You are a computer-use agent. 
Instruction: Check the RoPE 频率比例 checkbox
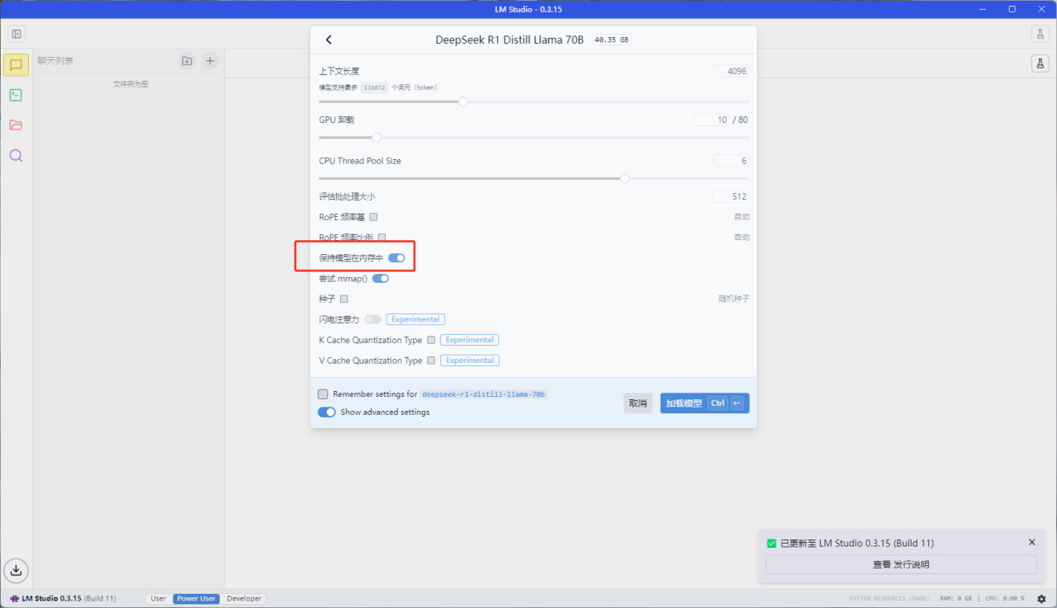(x=382, y=238)
